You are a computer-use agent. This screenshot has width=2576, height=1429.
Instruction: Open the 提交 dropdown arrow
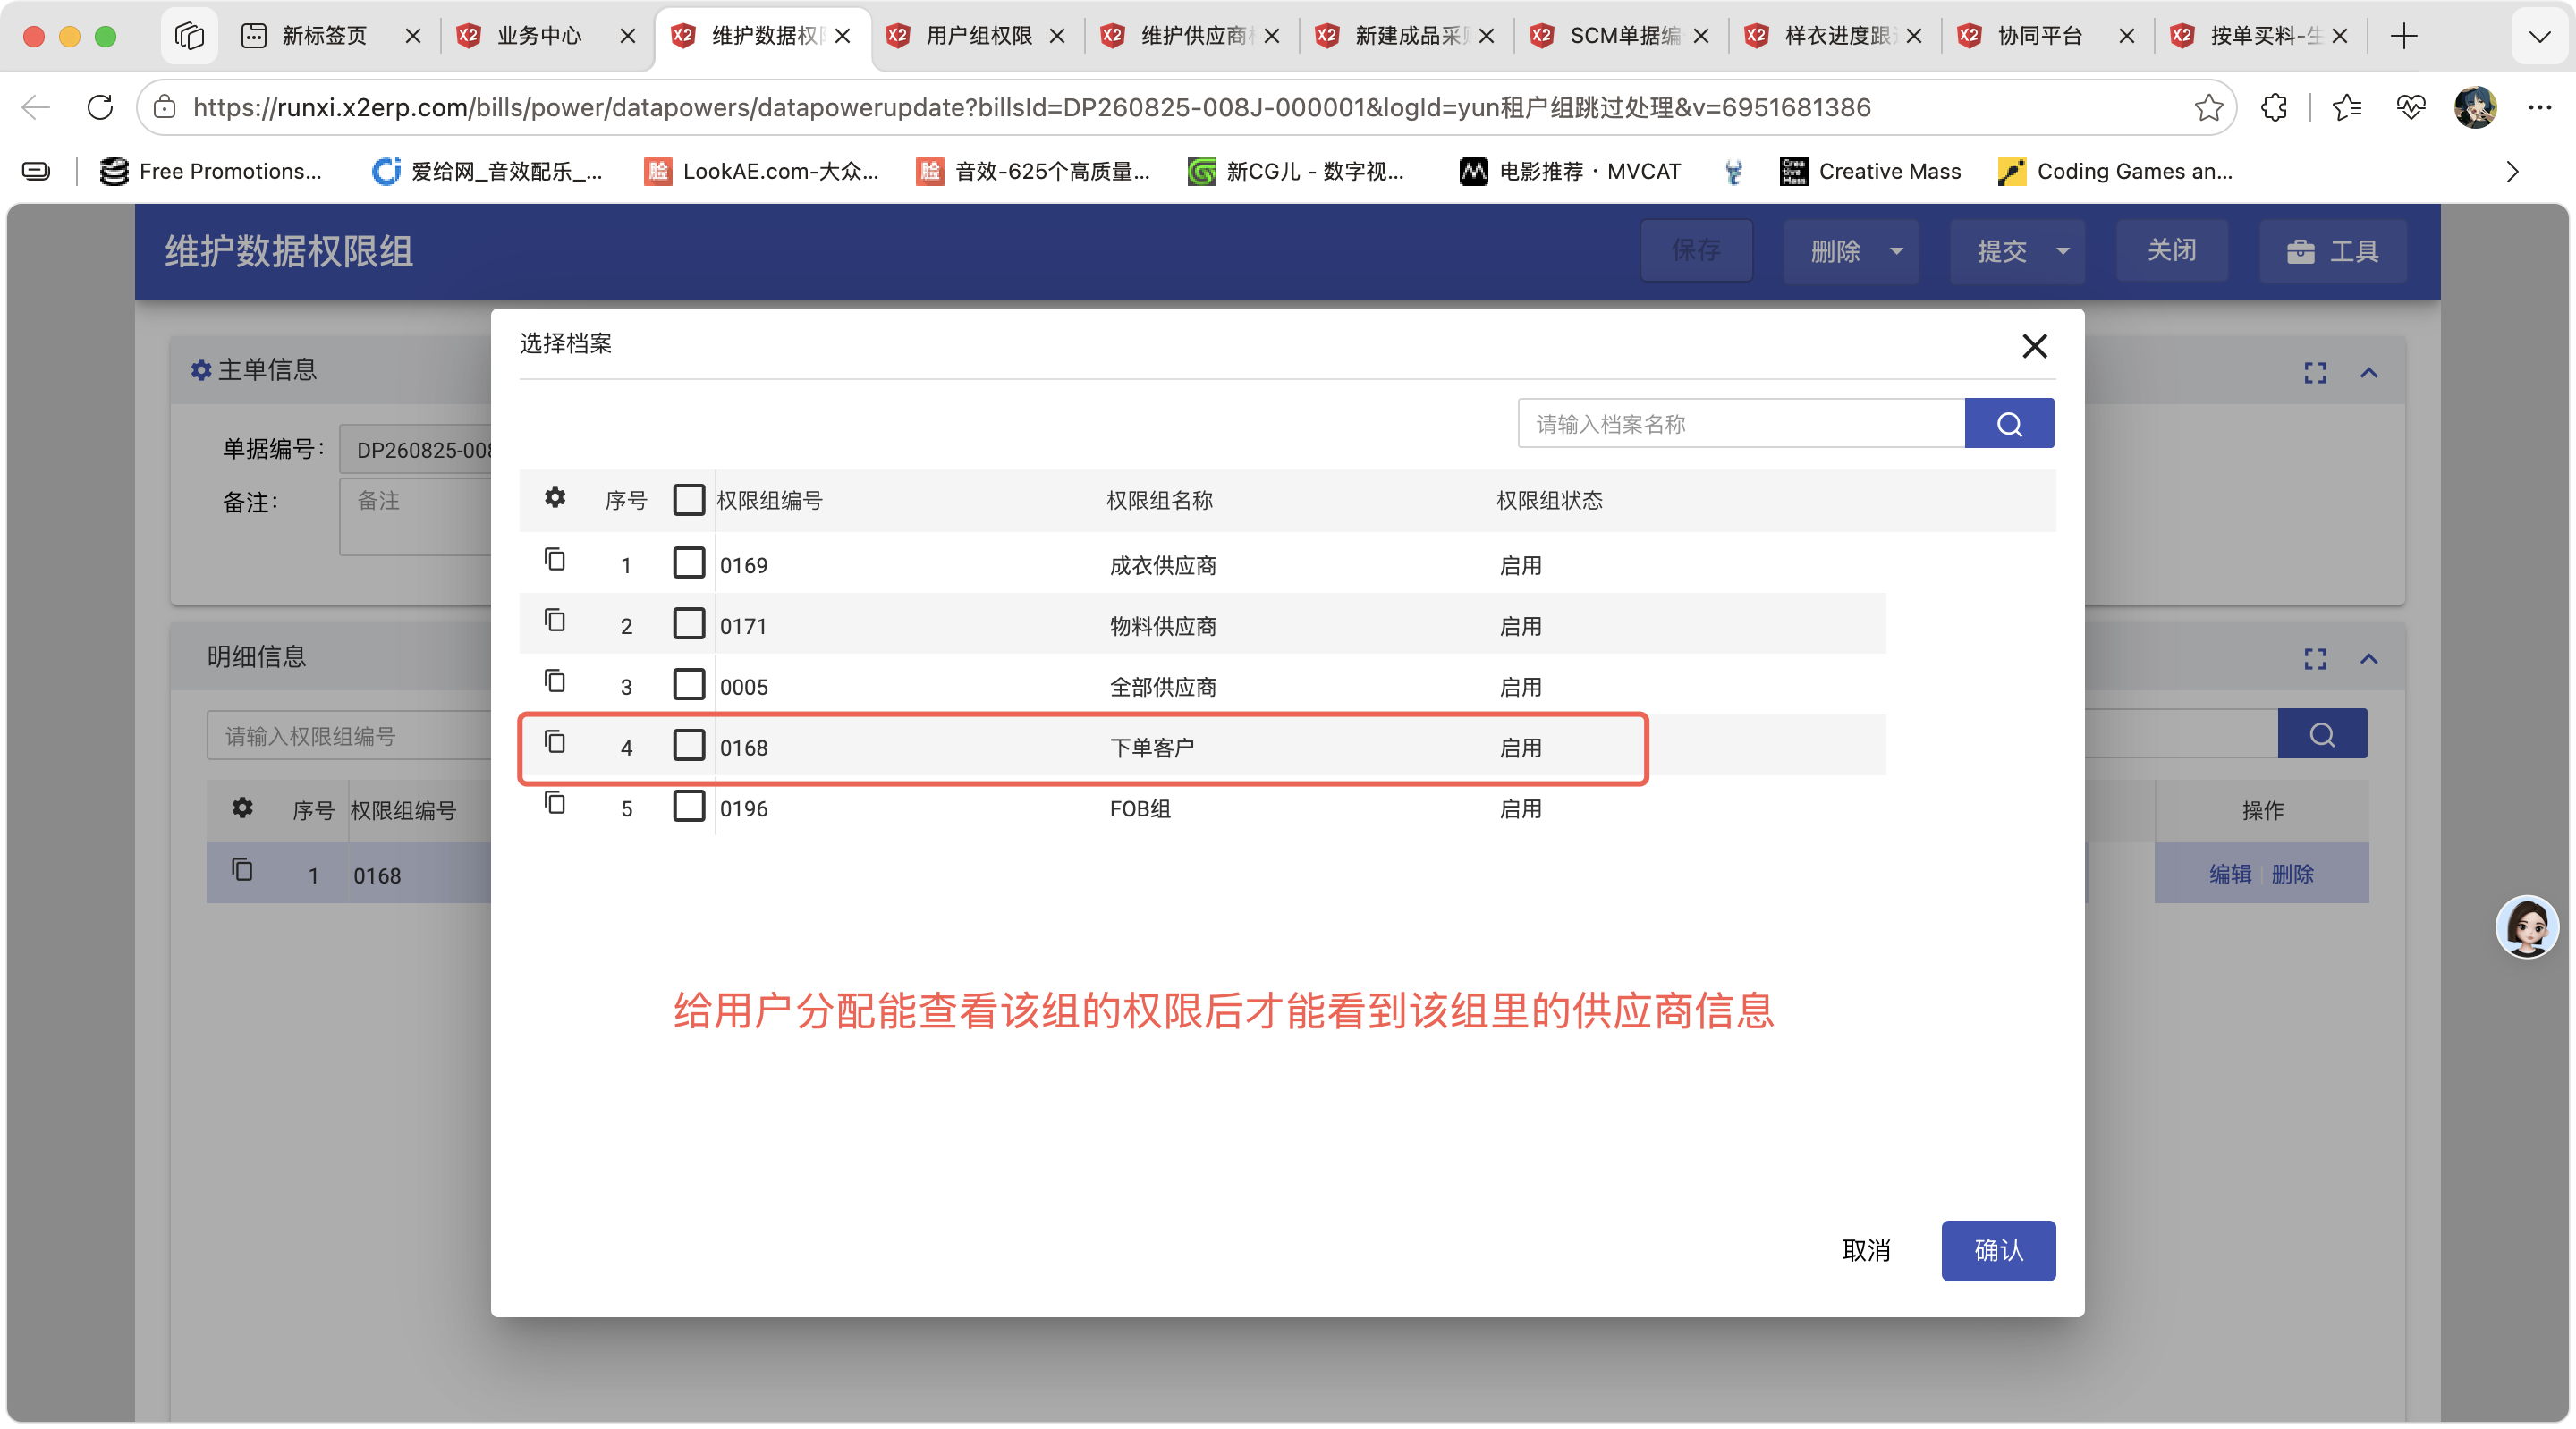point(2062,251)
